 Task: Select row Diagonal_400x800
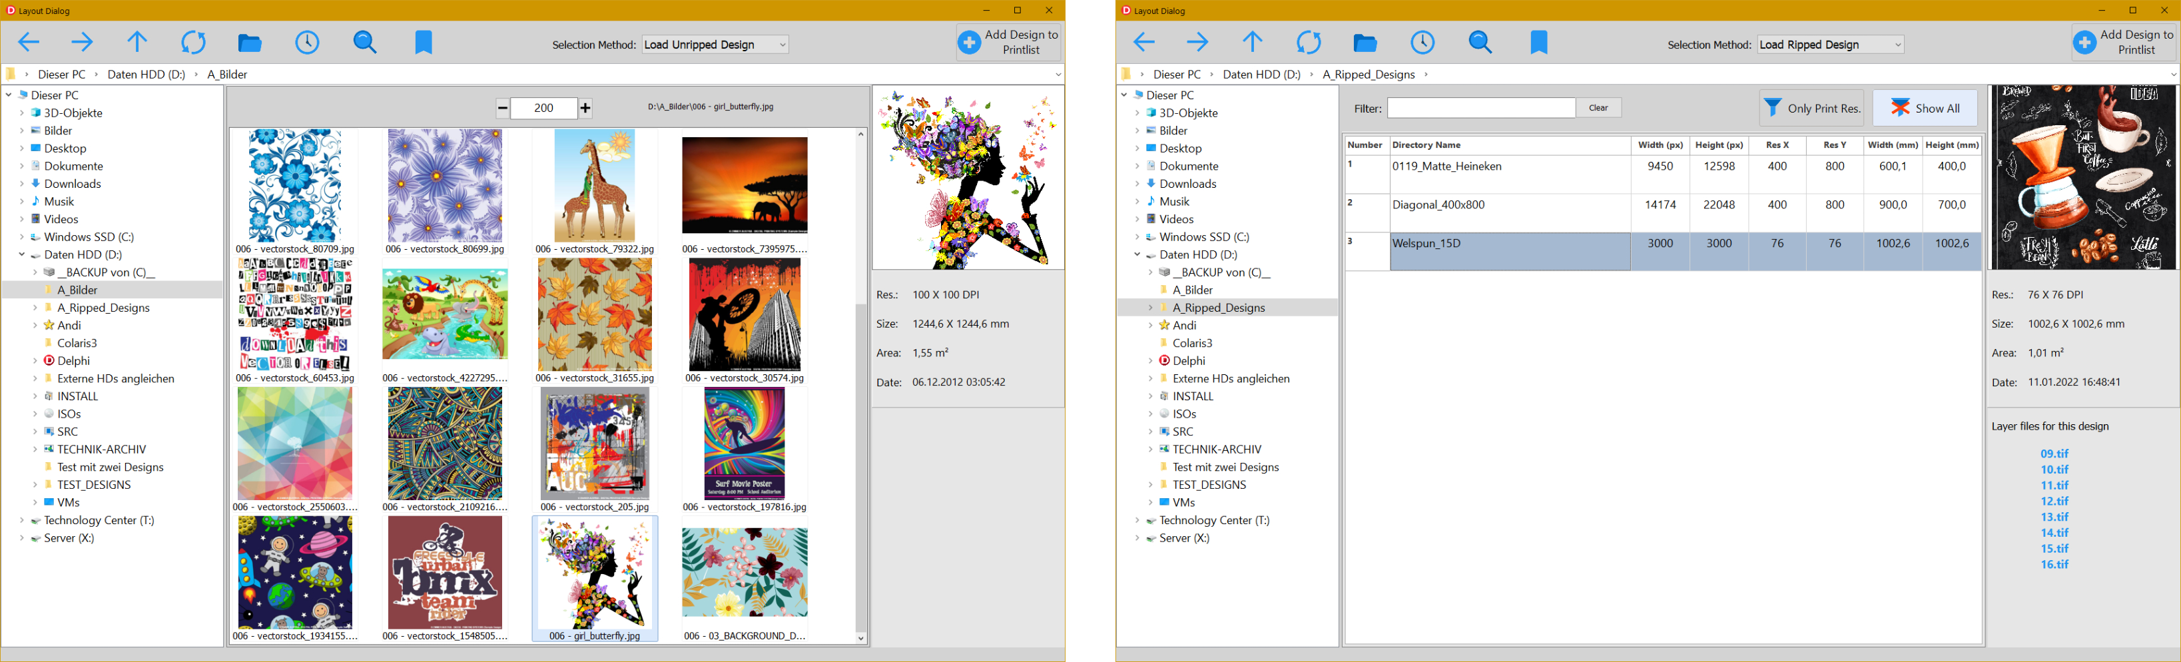(1663, 212)
